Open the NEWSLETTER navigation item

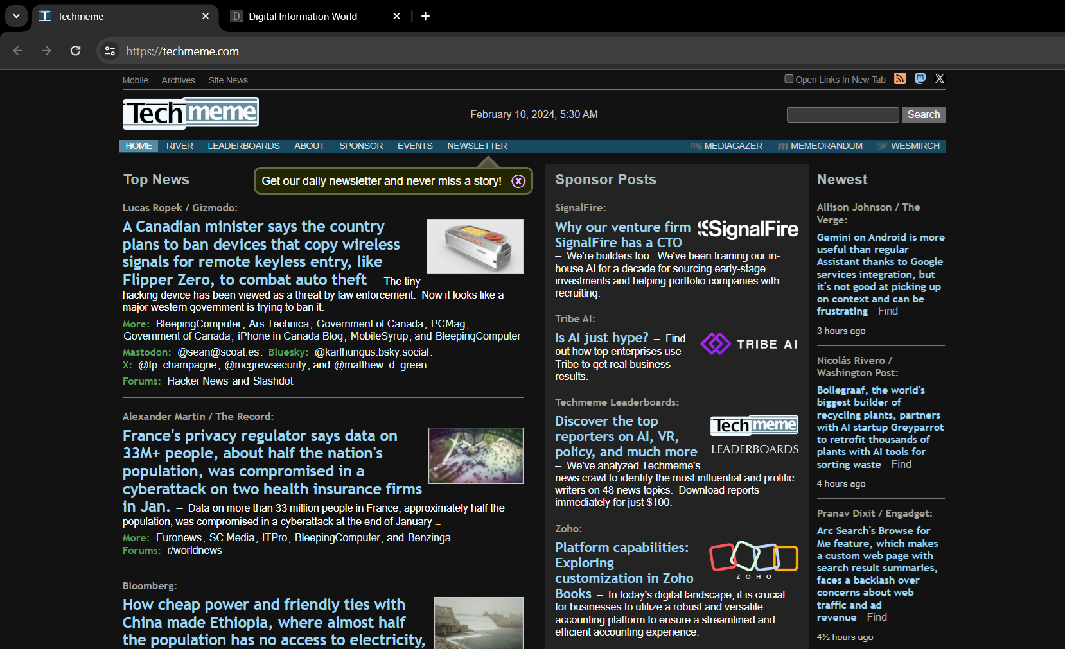(x=477, y=146)
